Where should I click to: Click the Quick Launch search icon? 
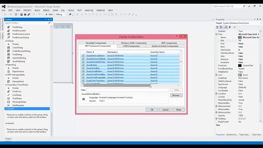pos(244,7)
